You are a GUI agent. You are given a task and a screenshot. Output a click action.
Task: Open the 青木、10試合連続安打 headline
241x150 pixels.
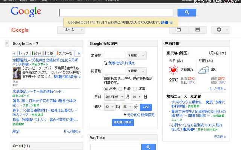click(45, 112)
